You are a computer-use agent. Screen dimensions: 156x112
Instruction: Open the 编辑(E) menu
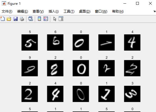tap(23, 11)
